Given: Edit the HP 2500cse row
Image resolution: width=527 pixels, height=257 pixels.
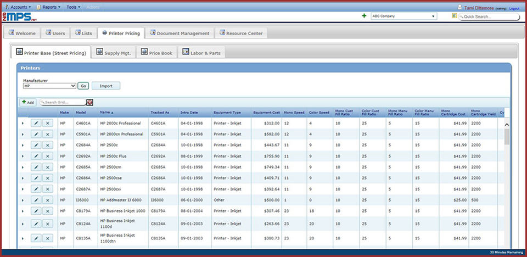Looking at the screenshot, I should coord(36,178).
